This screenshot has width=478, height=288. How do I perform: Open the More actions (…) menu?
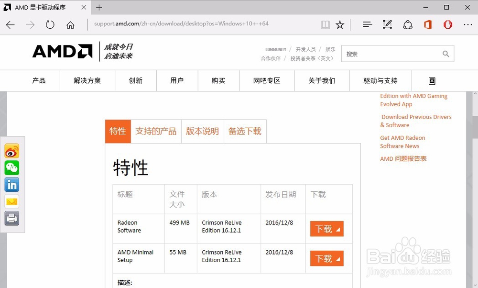[467, 24]
